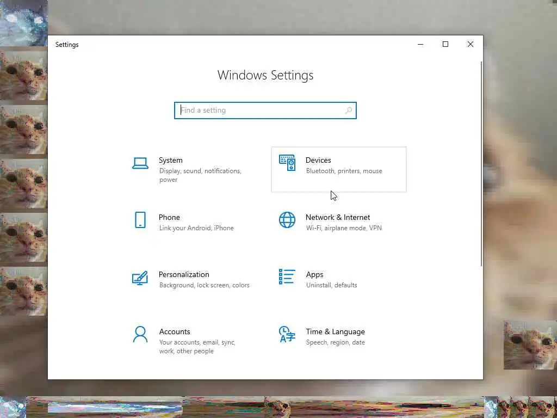Click 'Your accounts, email, sync' description
557x418 pixels.
197,347
